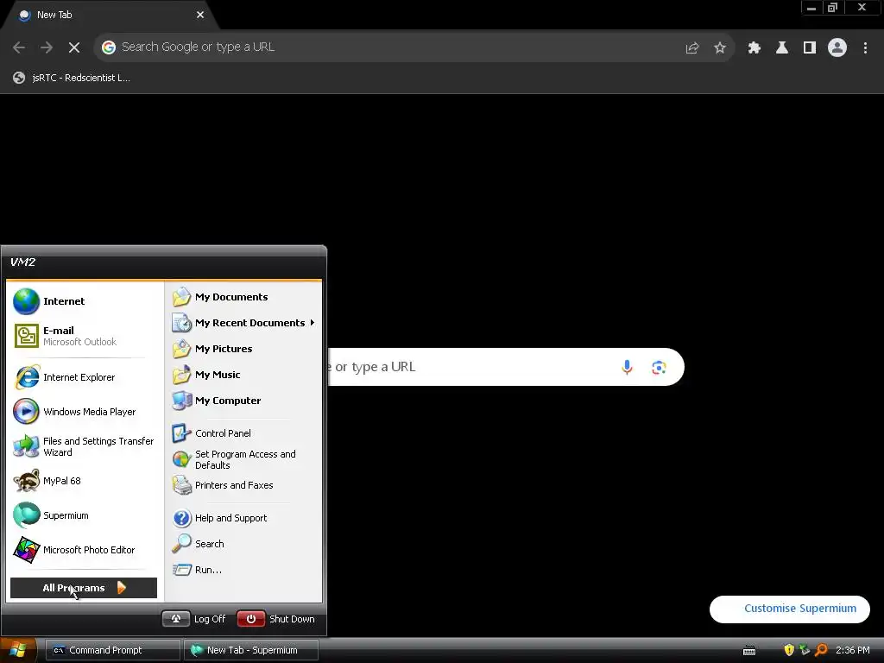
Task: Open the profile avatar icon in toolbar
Action: coord(837,47)
